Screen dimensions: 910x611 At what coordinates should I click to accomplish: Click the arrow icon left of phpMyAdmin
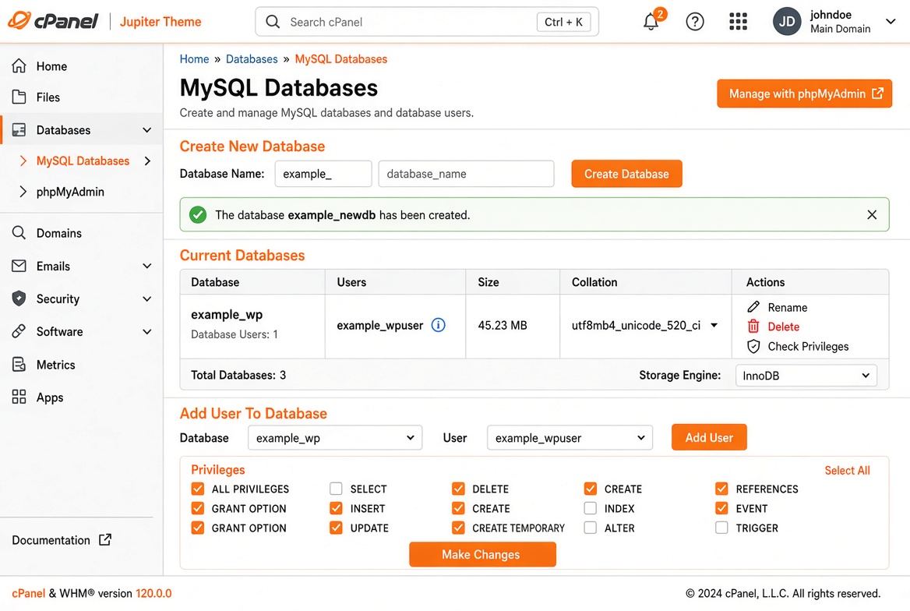(23, 192)
